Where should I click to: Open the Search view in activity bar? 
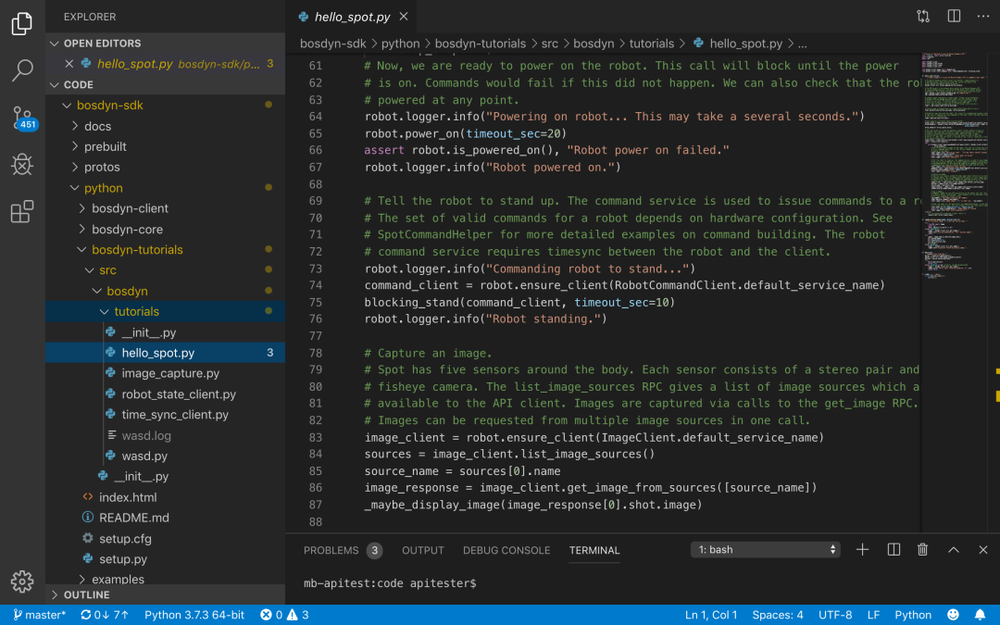pos(22,70)
